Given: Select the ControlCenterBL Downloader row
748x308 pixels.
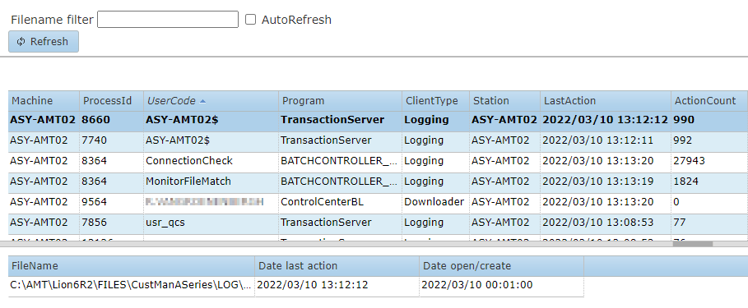Looking at the screenshot, I should [378, 202].
